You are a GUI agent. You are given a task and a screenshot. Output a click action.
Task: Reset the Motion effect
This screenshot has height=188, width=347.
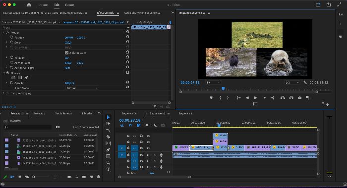click(x=127, y=32)
